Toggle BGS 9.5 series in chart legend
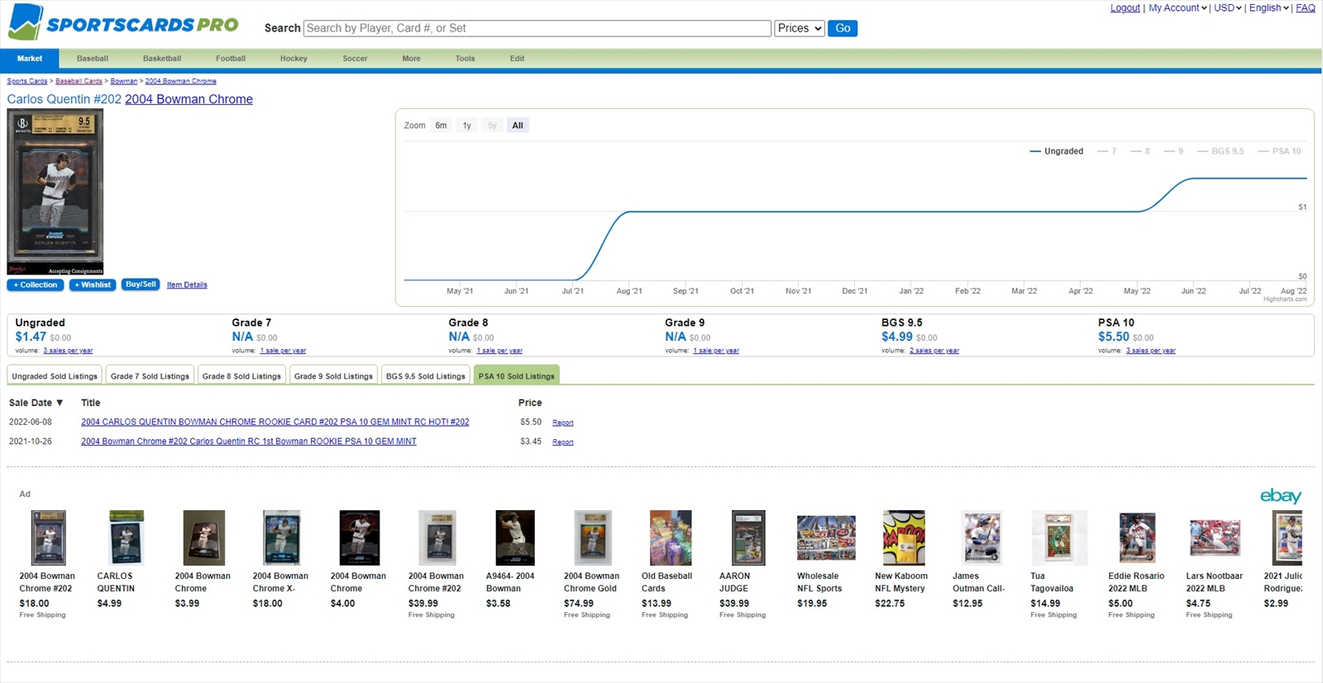 [1220, 151]
